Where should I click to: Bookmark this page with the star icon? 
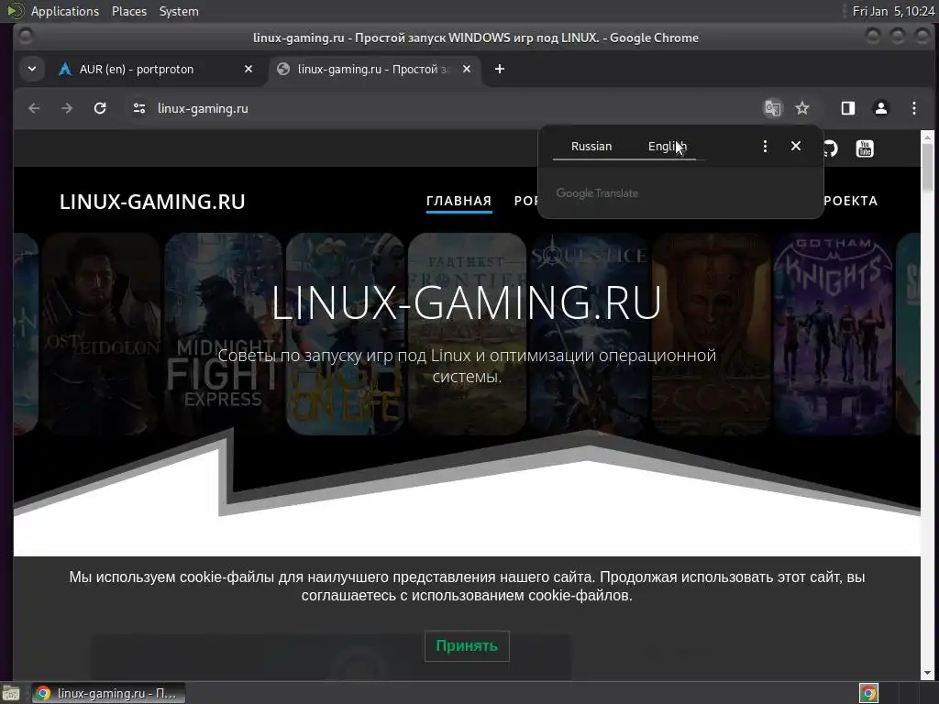pyautogui.click(x=801, y=108)
